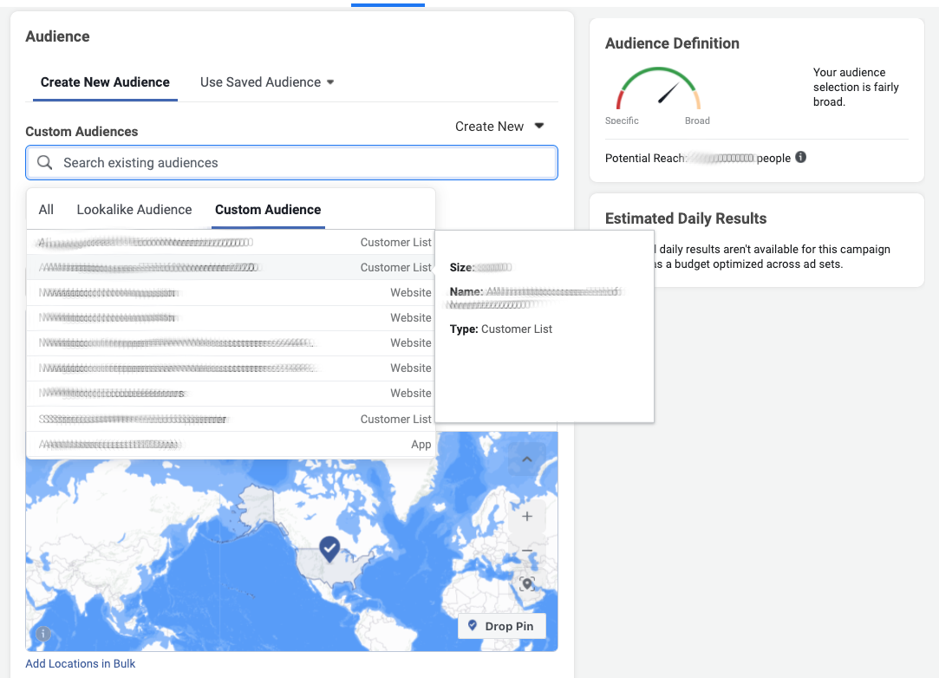Choose the third Website audience row
This screenshot has width=939, height=678.
coord(231,343)
